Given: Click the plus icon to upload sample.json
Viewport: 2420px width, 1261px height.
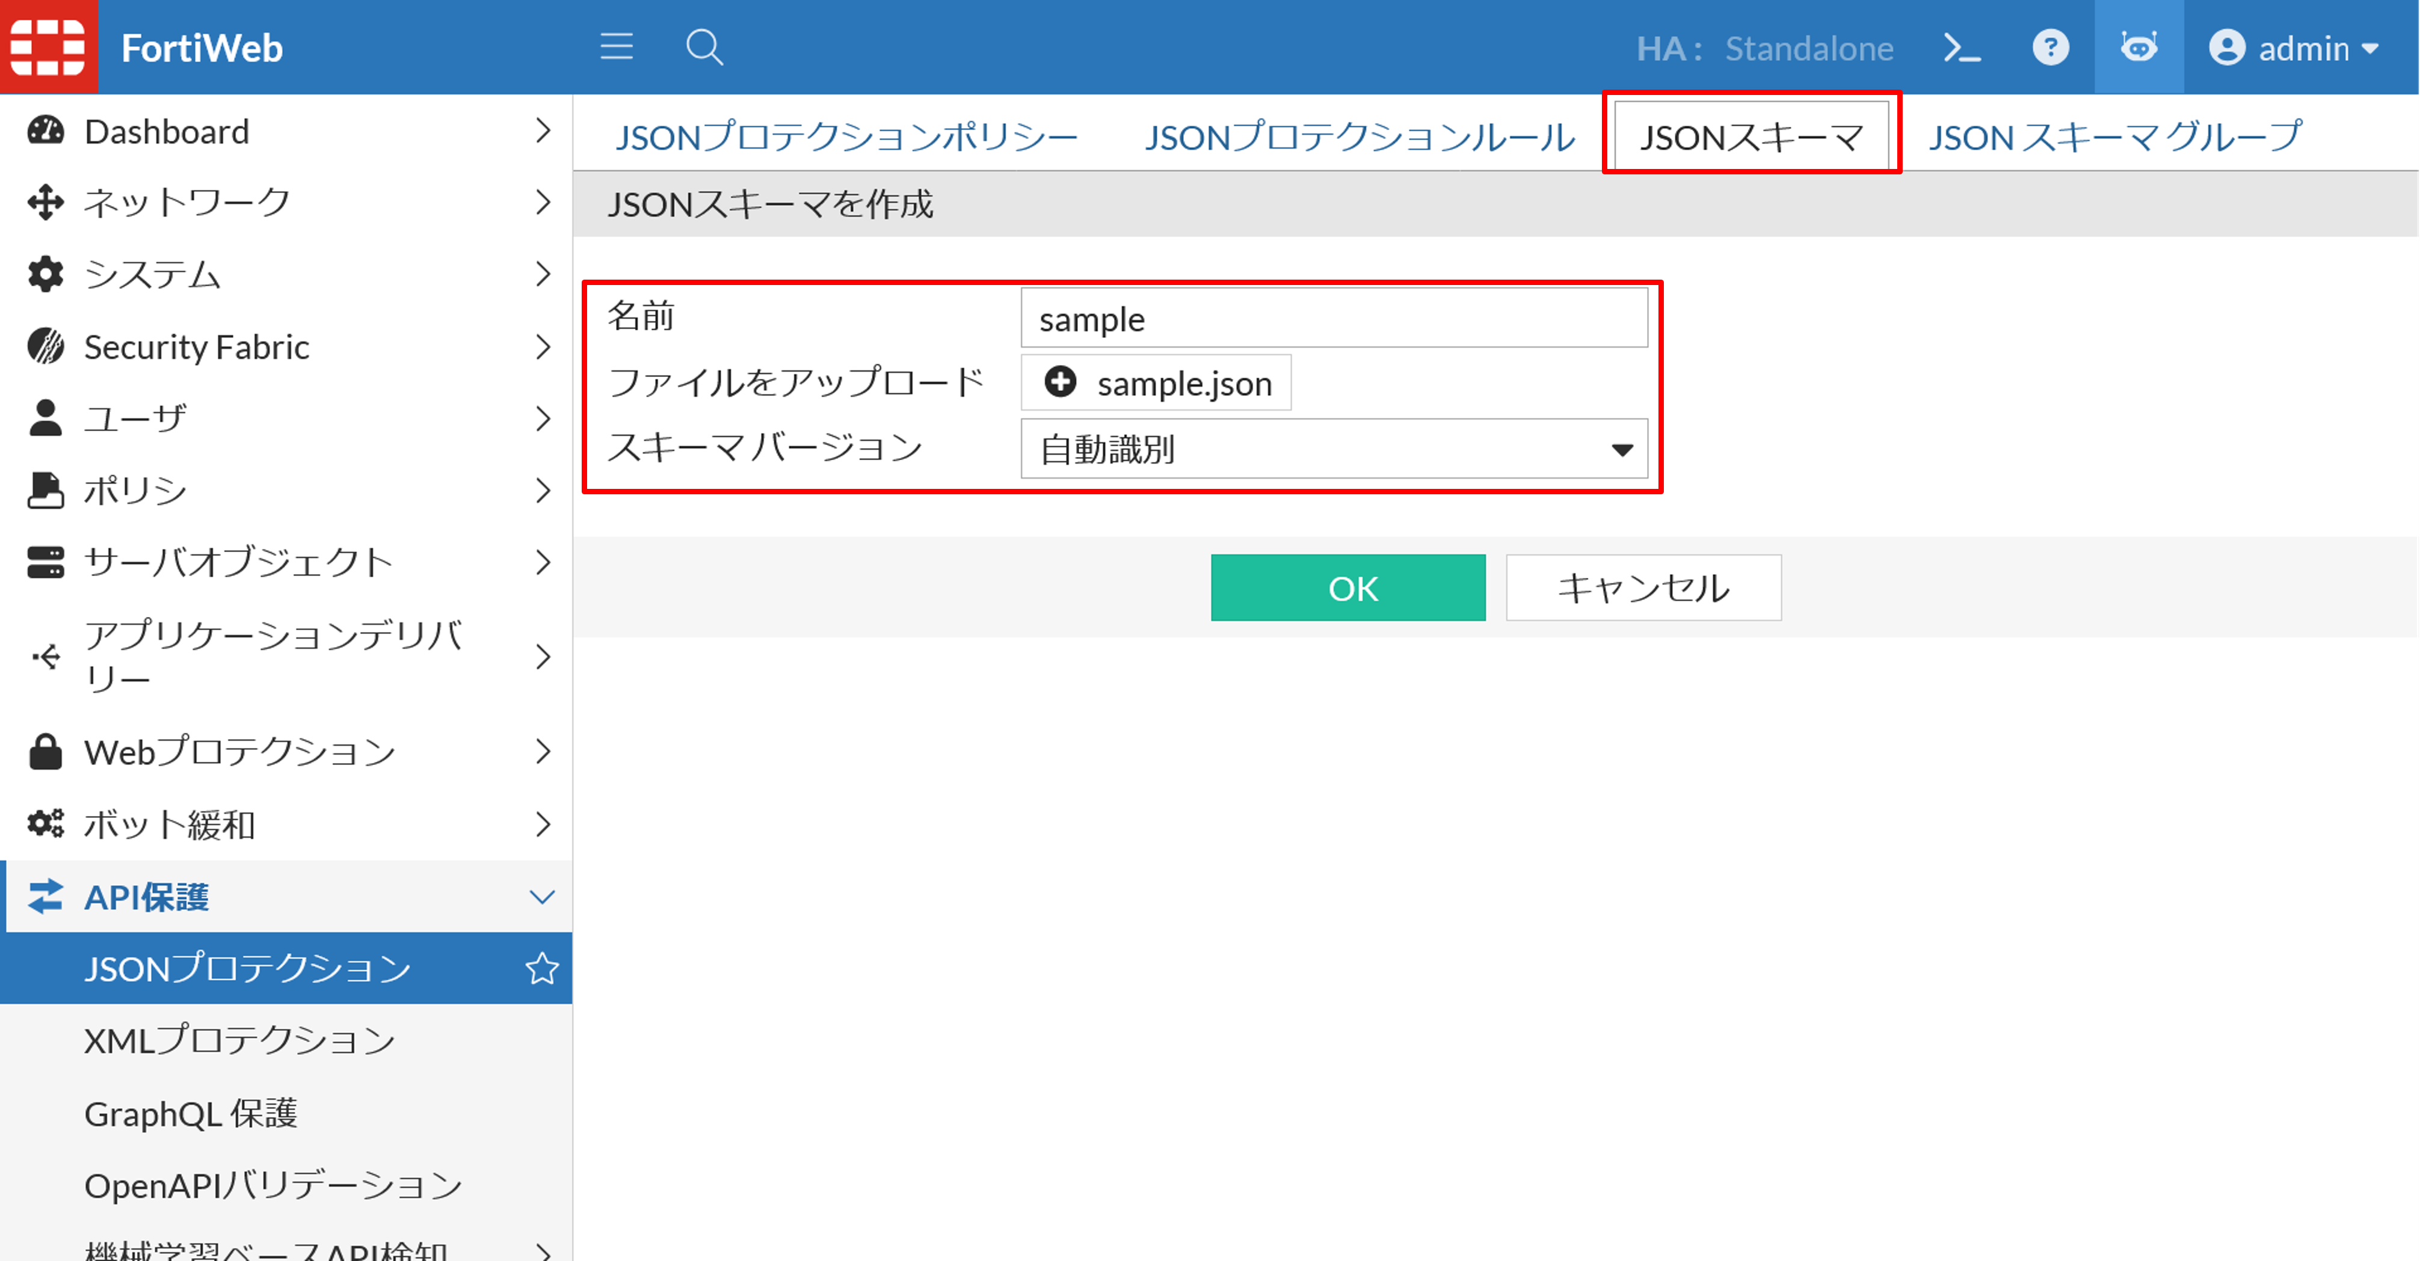Looking at the screenshot, I should pyautogui.click(x=1060, y=382).
